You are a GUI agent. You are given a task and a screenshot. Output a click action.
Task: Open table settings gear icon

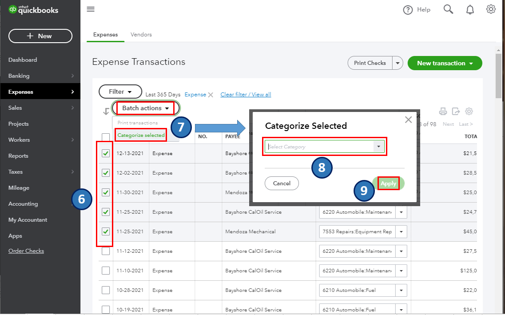469,112
